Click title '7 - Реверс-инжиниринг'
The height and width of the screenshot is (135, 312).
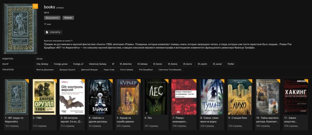coord(180,120)
